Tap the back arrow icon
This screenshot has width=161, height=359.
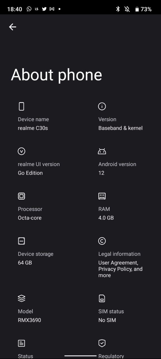[13, 27]
